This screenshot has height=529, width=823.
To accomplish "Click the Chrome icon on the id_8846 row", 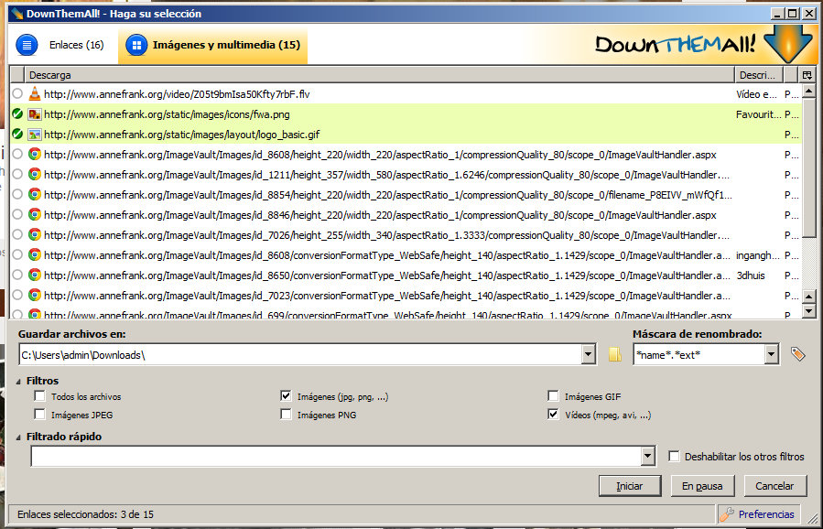I will (35, 215).
